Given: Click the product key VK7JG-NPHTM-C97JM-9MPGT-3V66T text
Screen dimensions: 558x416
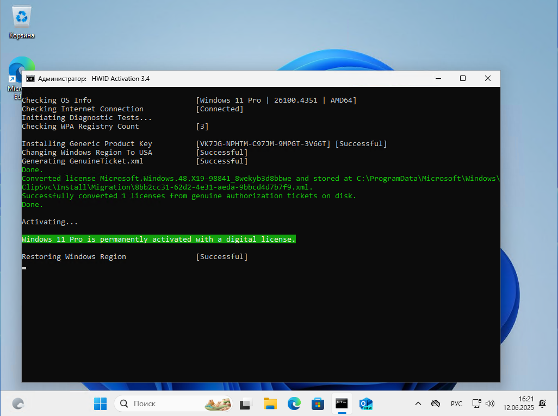Looking at the screenshot, I should click(x=263, y=143).
